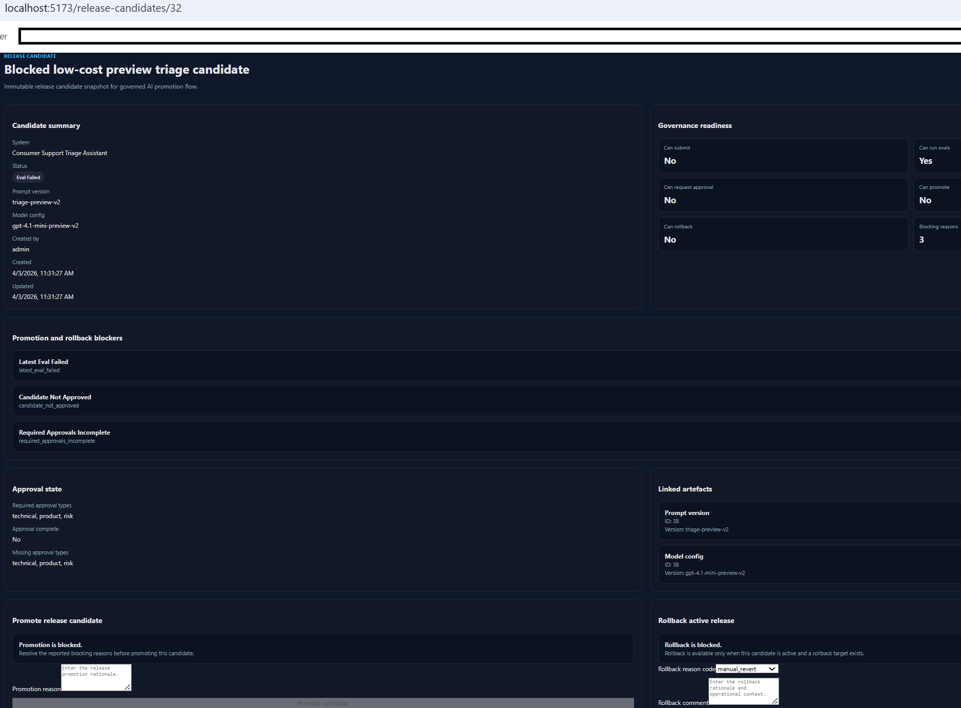The width and height of the screenshot is (961, 708).
Task: Click the 'latest_eval_failed' code text
Action: coord(39,370)
